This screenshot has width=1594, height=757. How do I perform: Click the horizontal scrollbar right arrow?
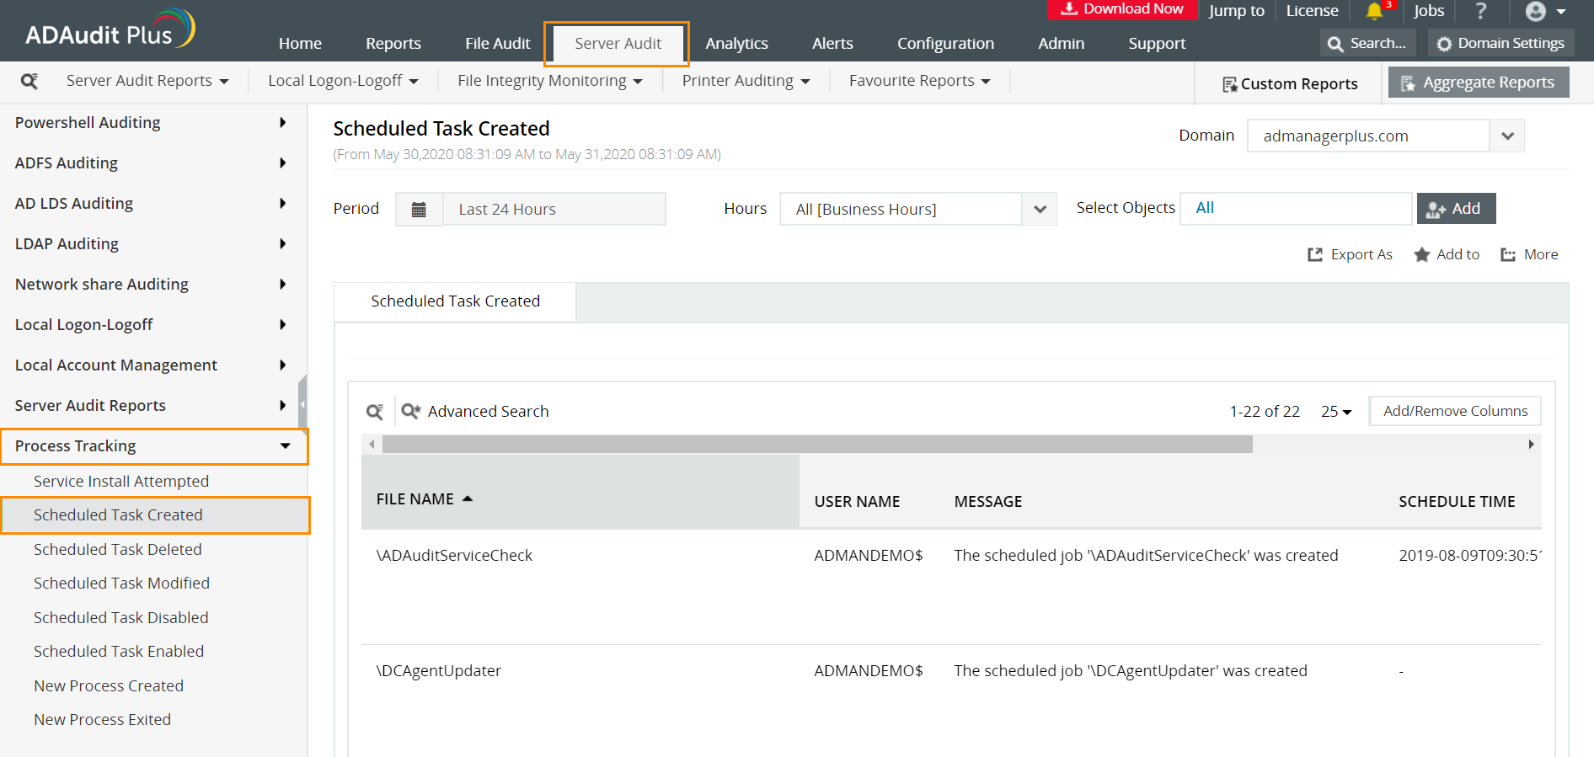click(x=1531, y=444)
